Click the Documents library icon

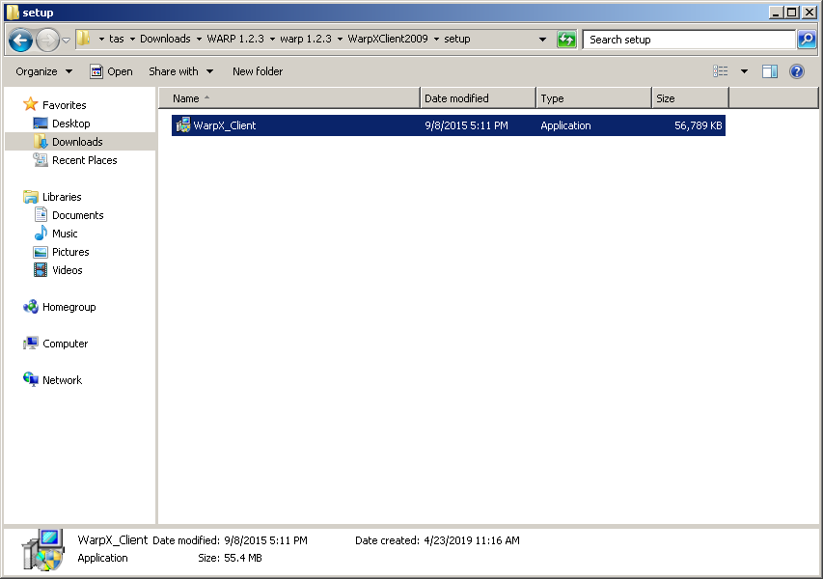[x=41, y=214]
